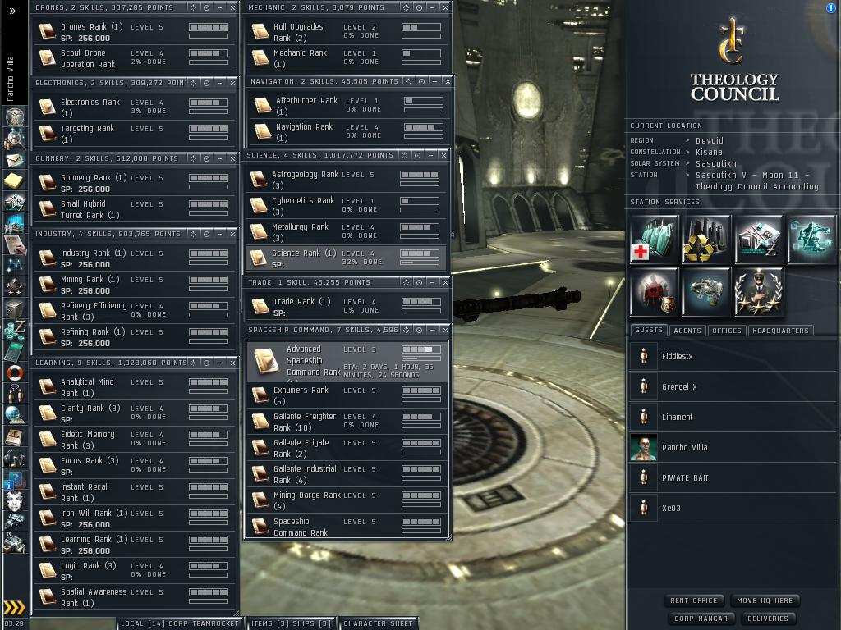This screenshot has height=630, width=841.
Task: Open the Reprocessing Plant recycling service
Action: tap(706, 240)
